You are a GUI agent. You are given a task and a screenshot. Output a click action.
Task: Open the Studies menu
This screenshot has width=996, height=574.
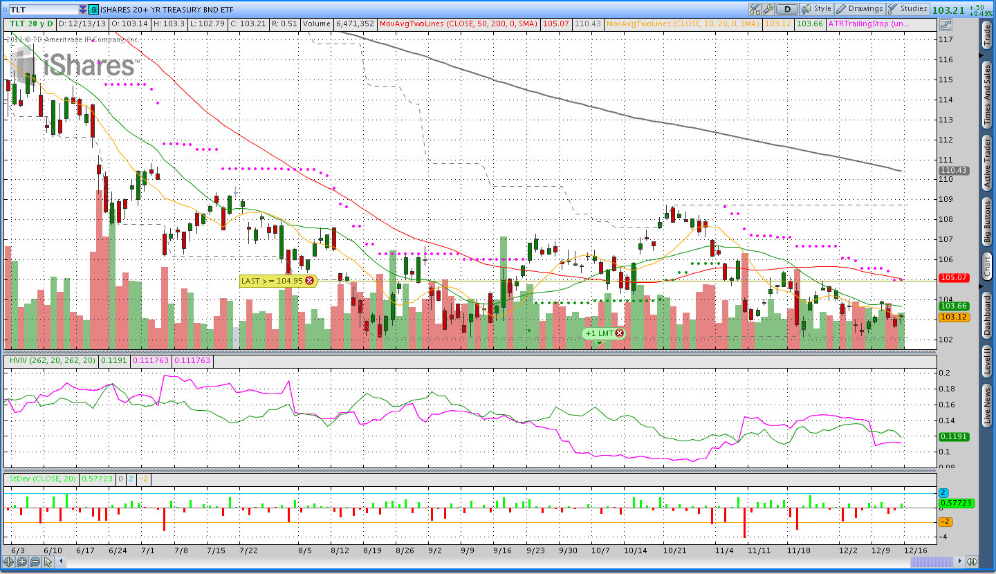point(908,9)
